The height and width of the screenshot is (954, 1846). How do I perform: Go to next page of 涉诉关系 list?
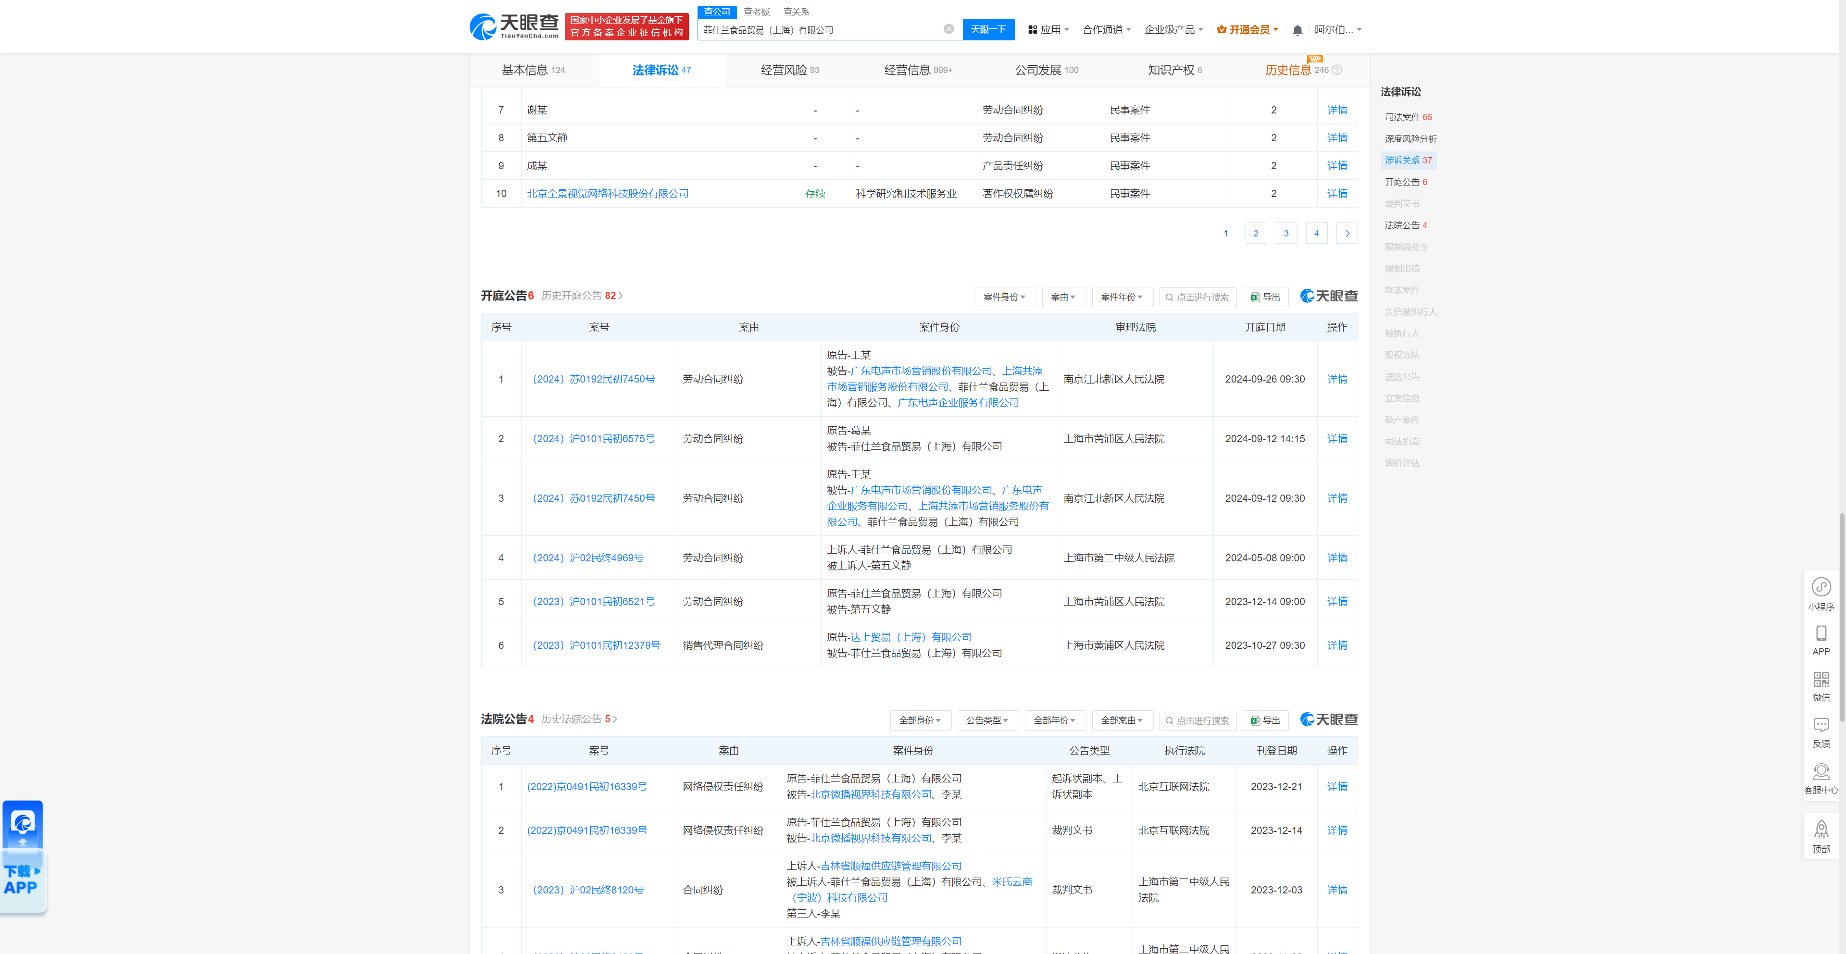pyautogui.click(x=1347, y=233)
